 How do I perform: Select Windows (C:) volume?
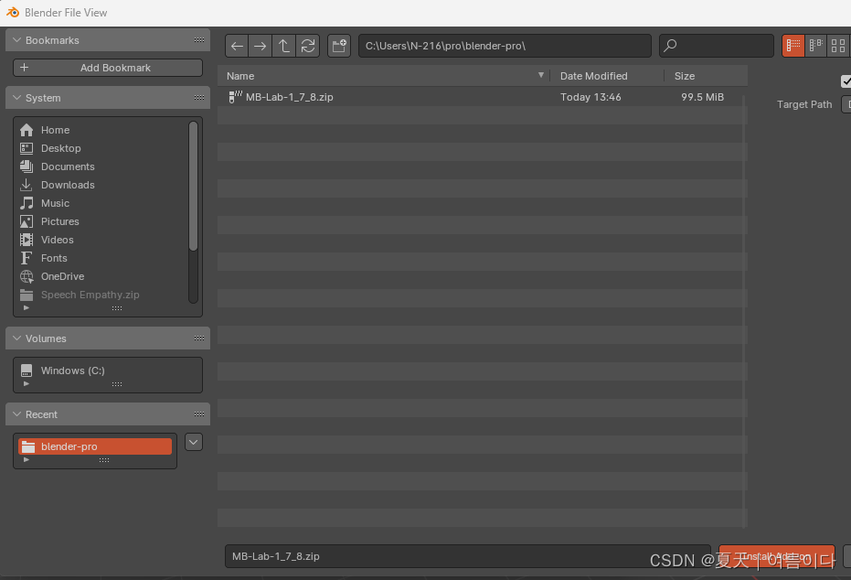point(108,371)
